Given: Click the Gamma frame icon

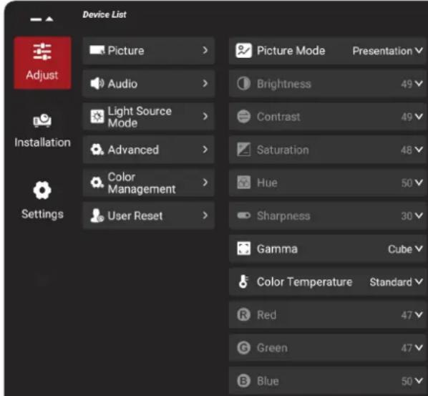Looking at the screenshot, I should click(243, 248).
